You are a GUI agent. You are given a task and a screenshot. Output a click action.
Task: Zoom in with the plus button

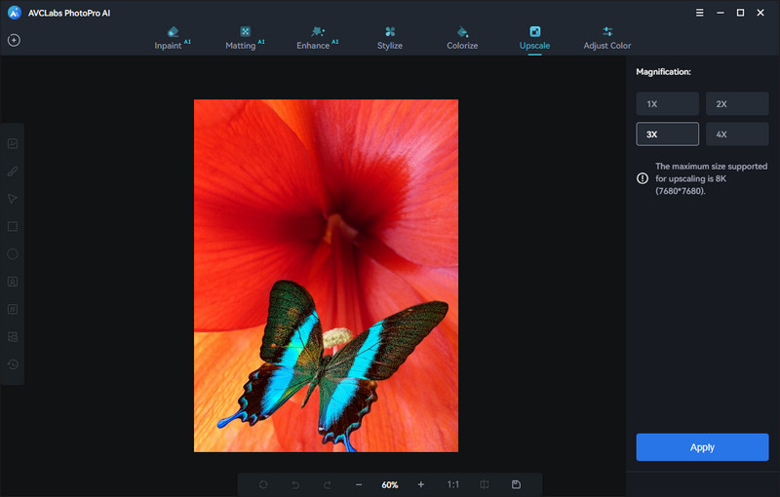[x=421, y=484]
